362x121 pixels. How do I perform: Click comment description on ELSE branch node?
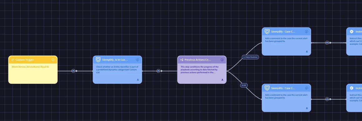click(286, 96)
